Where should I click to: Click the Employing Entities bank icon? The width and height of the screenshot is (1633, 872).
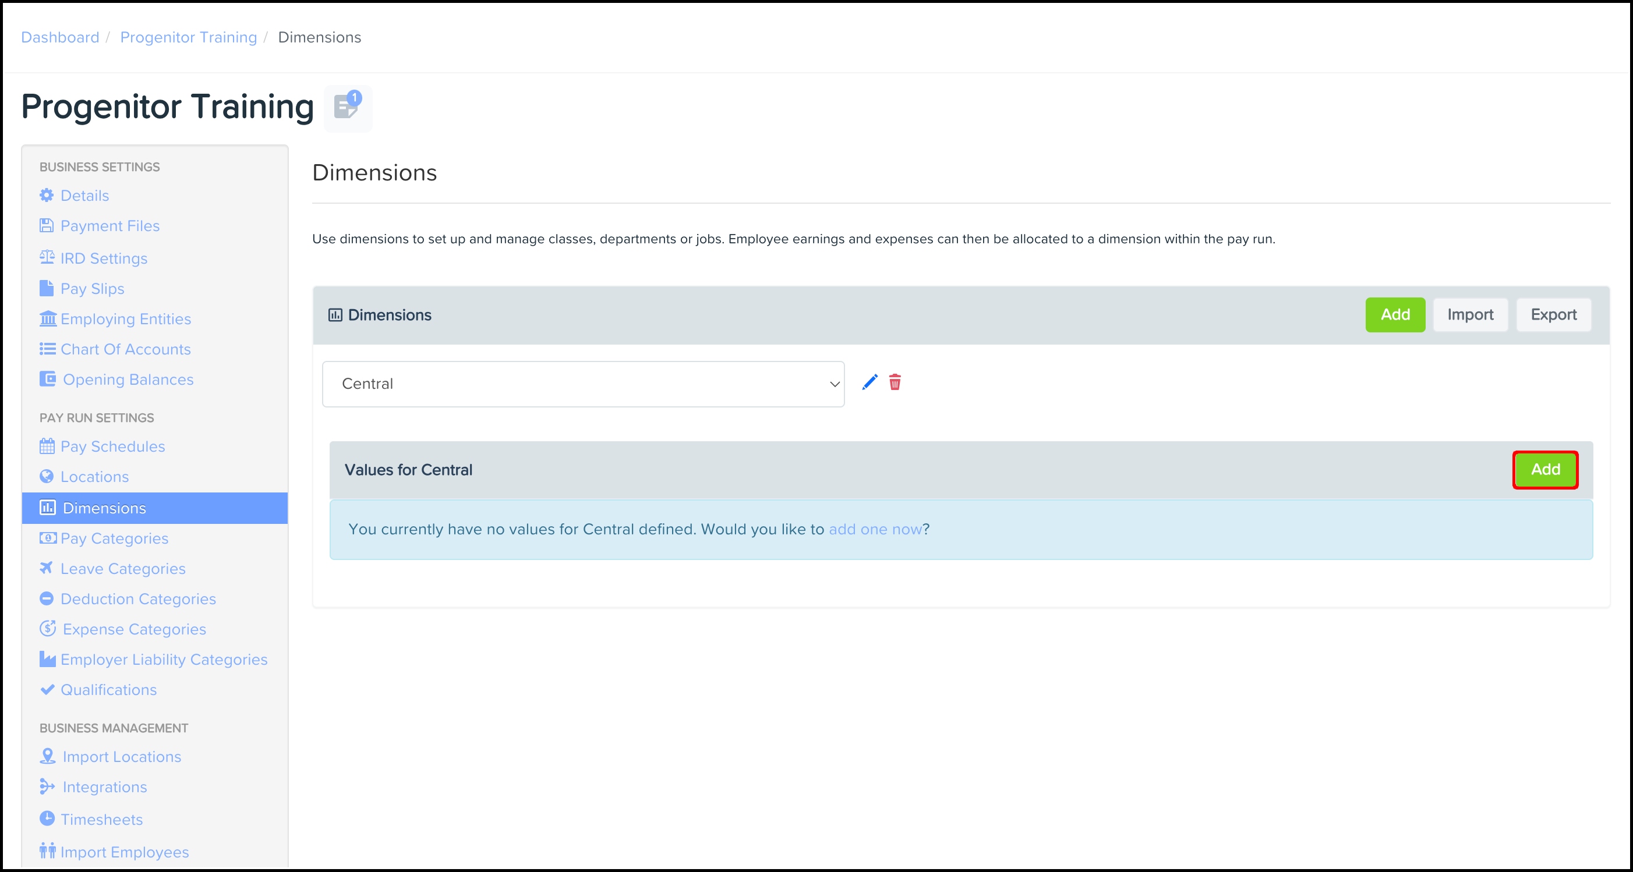tap(48, 319)
